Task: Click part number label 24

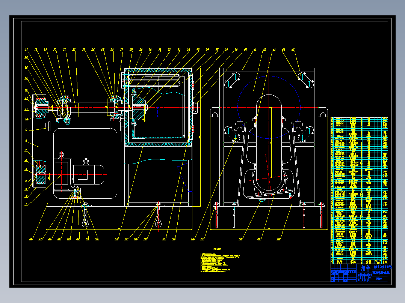Action: point(93,50)
